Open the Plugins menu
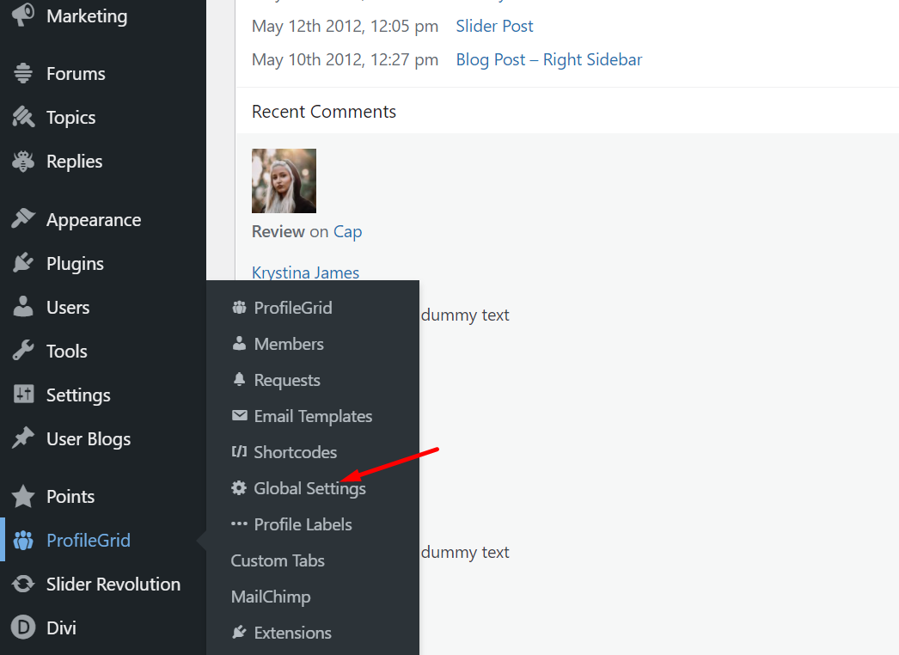 click(72, 263)
